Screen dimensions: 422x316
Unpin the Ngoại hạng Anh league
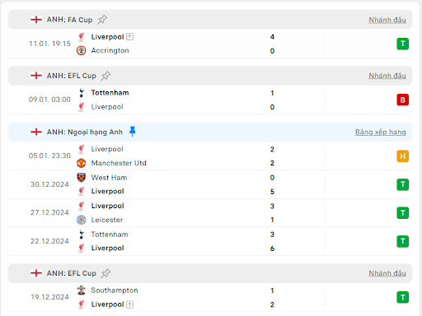(x=133, y=132)
